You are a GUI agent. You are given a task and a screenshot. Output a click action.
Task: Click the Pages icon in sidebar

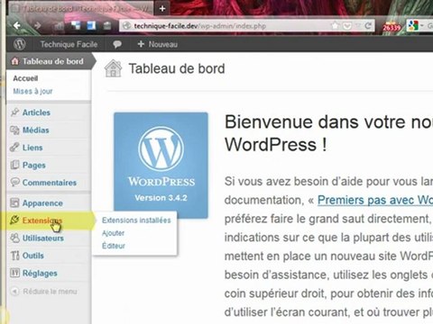point(14,165)
